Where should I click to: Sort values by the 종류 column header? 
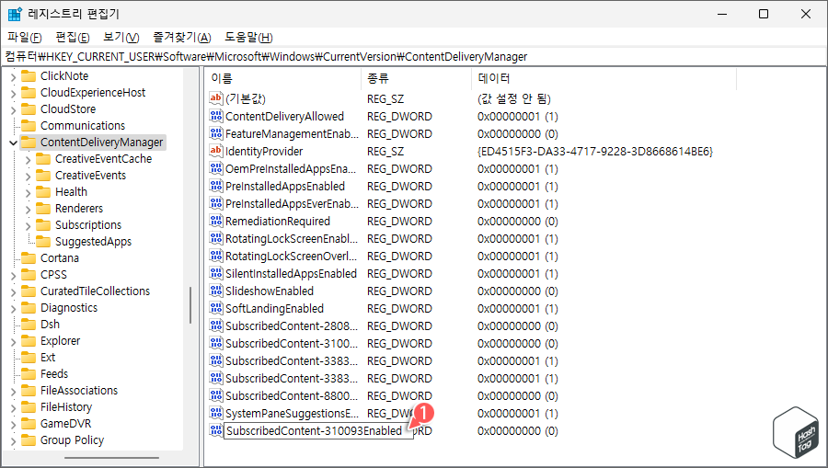tap(416, 79)
